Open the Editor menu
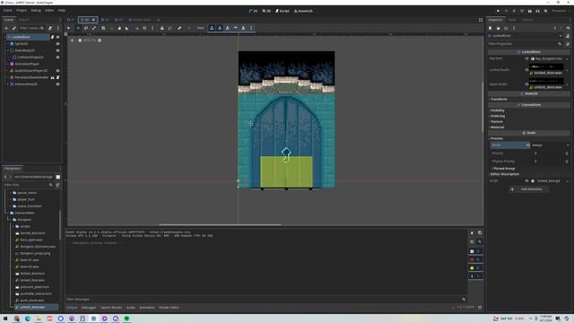 coord(49,10)
